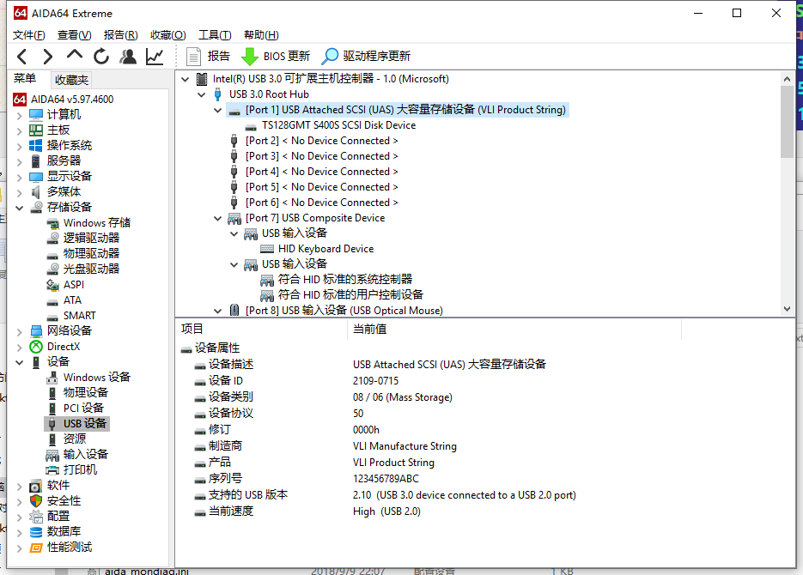Collapse the Port 7 USB Composite Device node

click(x=218, y=219)
